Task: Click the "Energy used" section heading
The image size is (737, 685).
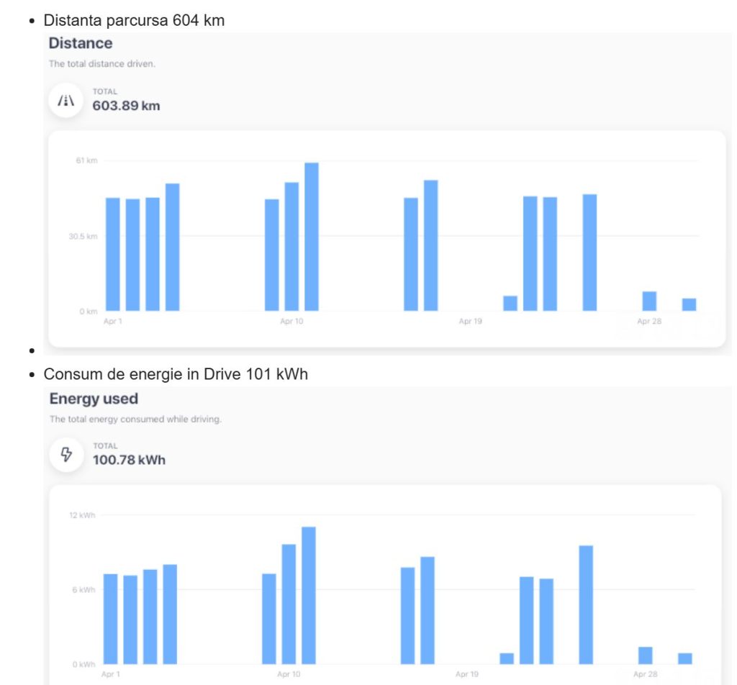Action: click(x=94, y=398)
